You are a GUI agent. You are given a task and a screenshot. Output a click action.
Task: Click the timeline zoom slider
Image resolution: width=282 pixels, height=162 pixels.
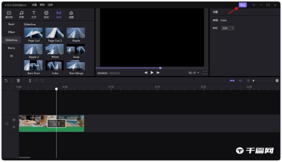pos(264,80)
